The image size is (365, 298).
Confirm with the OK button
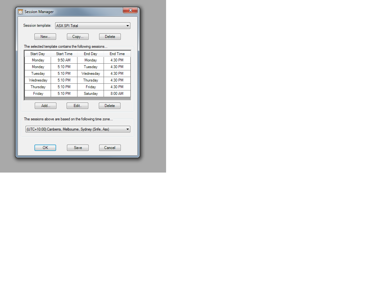coord(45,148)
